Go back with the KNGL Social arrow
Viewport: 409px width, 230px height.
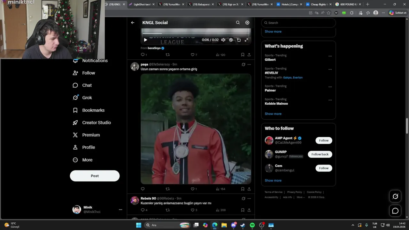133,23
